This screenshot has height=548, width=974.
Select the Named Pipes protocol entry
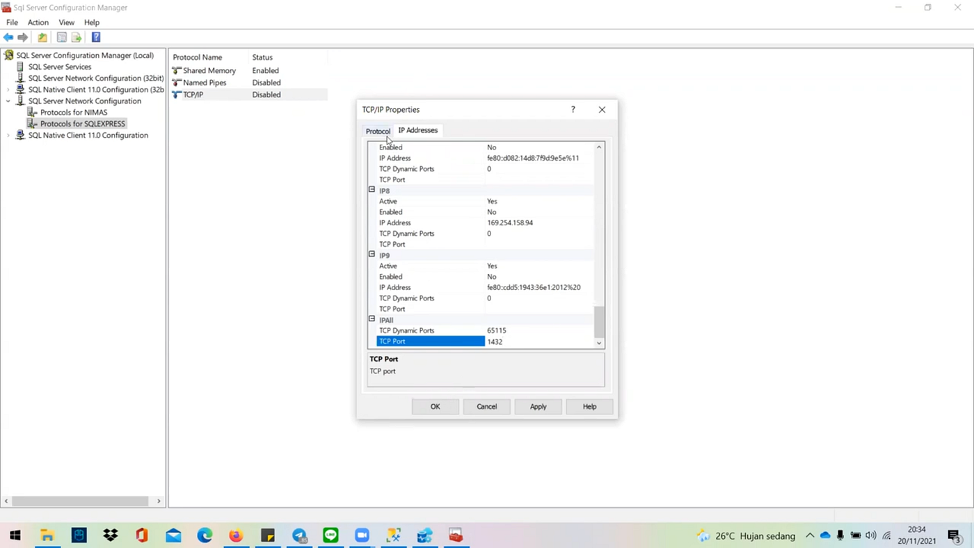(204, 82)
